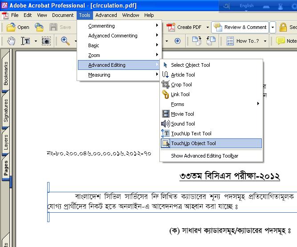The height and width of the screenshot is (247, 297).
Task: Click the Review & Comment icon
Action: tap(218, 27)
